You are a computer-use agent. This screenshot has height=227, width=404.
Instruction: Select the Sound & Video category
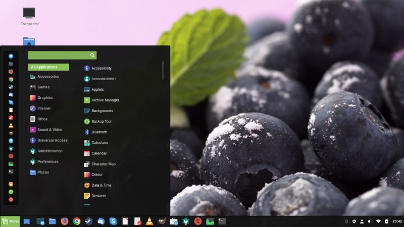48,130
